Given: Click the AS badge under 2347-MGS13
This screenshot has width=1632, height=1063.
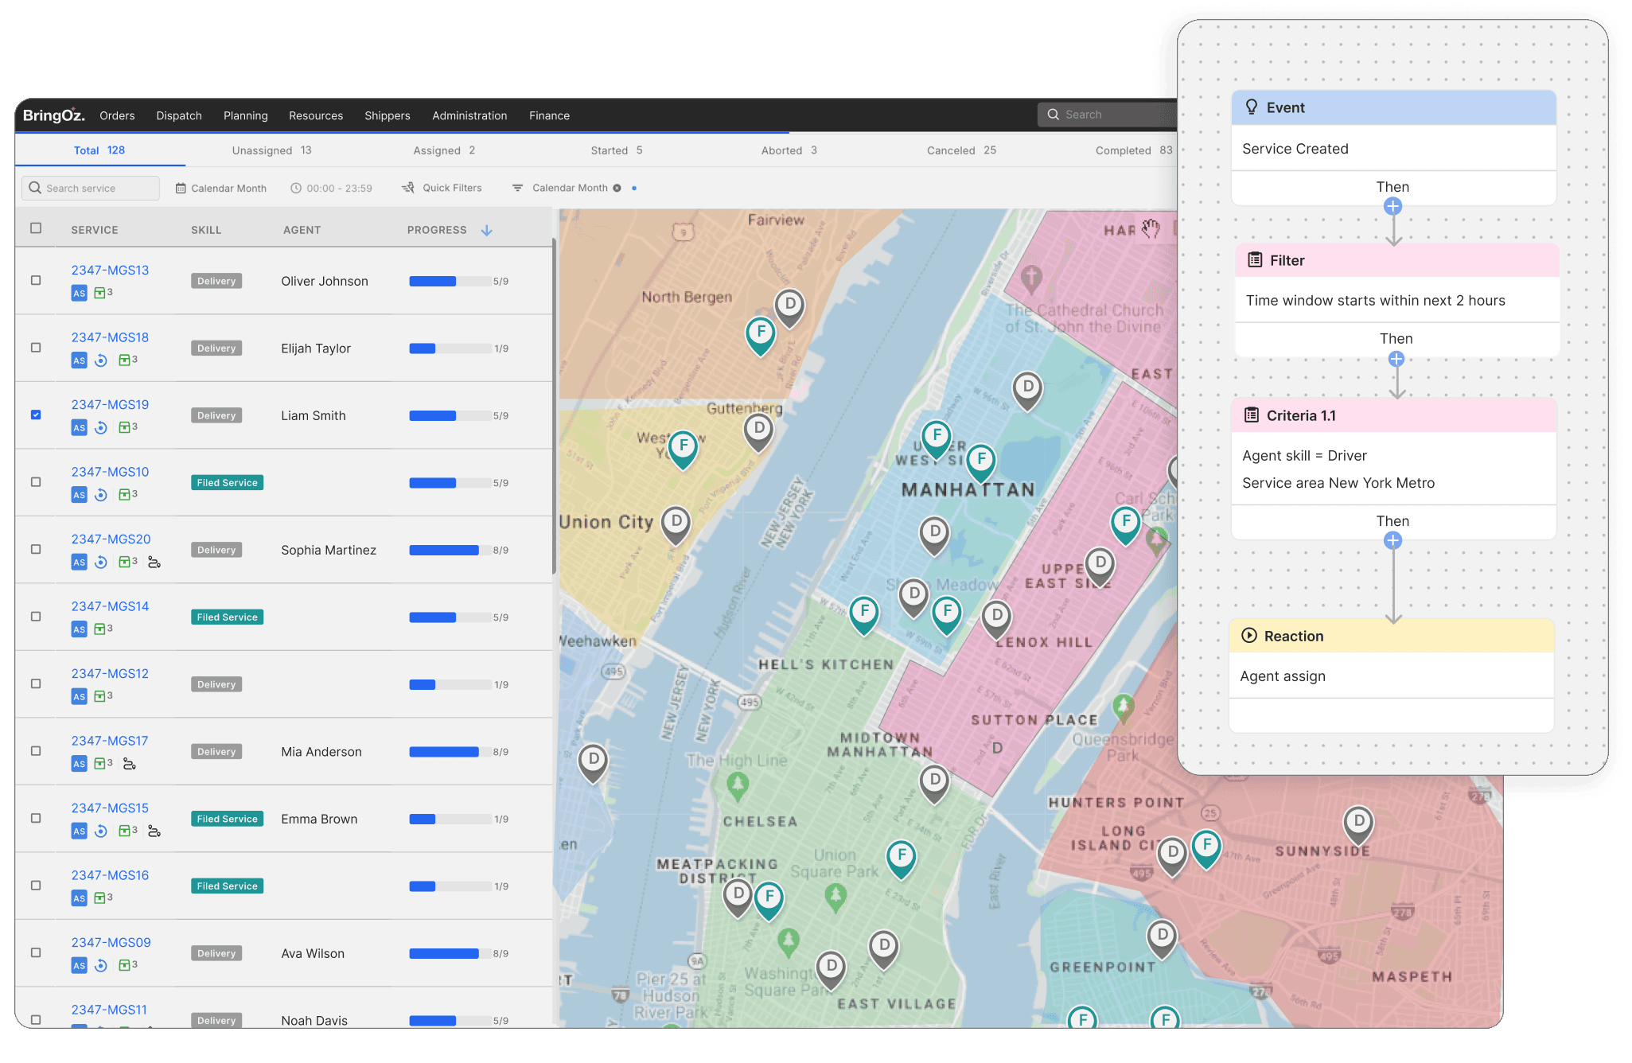Looking at the screenshot, I should [x=79, y=294].
